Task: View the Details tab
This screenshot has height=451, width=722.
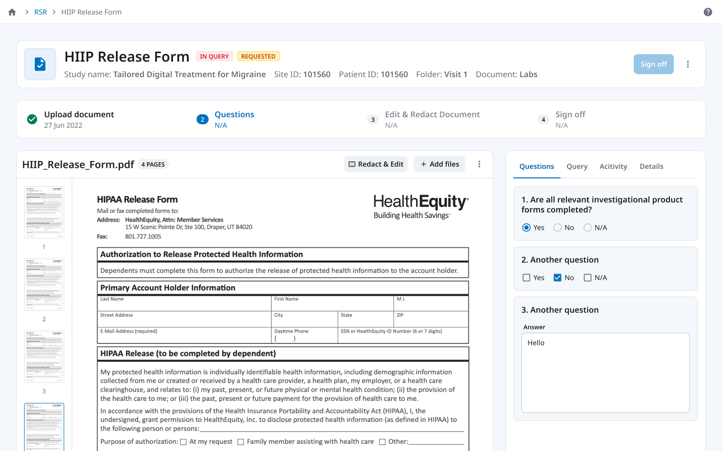Action: 651,166
